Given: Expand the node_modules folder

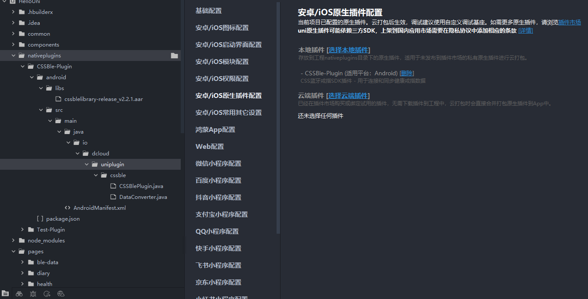Looking at the screenshot, I should coord(13,241).
